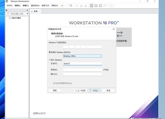165x119 pixels.
Task: Expand the library search filter dropdown
Action: click(27, 14)
